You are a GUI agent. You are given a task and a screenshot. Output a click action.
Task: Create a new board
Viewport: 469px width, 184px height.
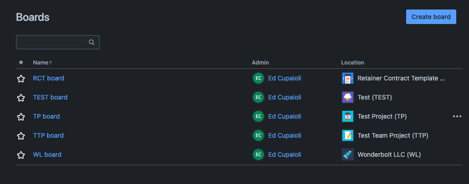pyautogui.click(x=431, y=17)
